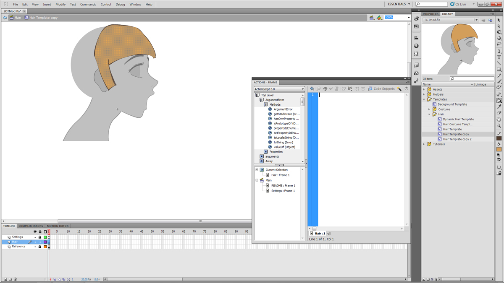The image size is (504, 283).
Task: Select the Text tool in the tools panel
Action: 499,57
